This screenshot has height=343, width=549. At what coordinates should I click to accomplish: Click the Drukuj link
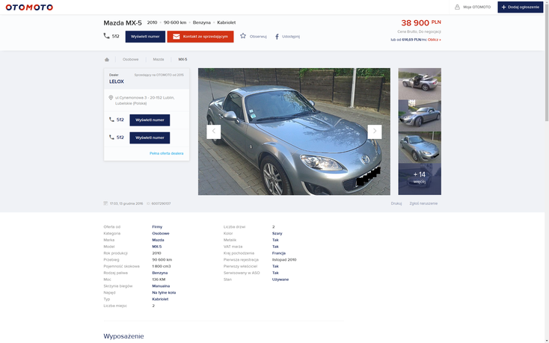point(396,203)
